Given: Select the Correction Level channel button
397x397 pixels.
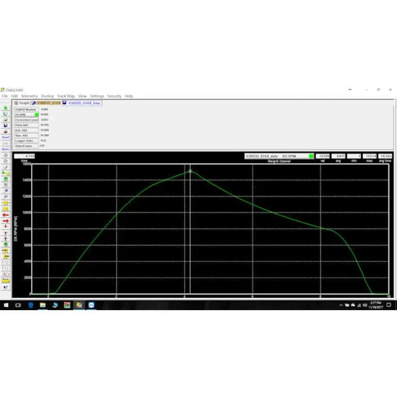Looking at the screenshot, I should click(x=26, y=119).
